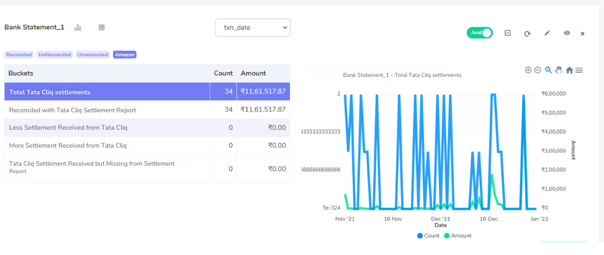Image resolution: width=604 pixels, height=255 pixels.
Task: Click ₹0.00 in More Settlement Received row
Action: [277, 146]
